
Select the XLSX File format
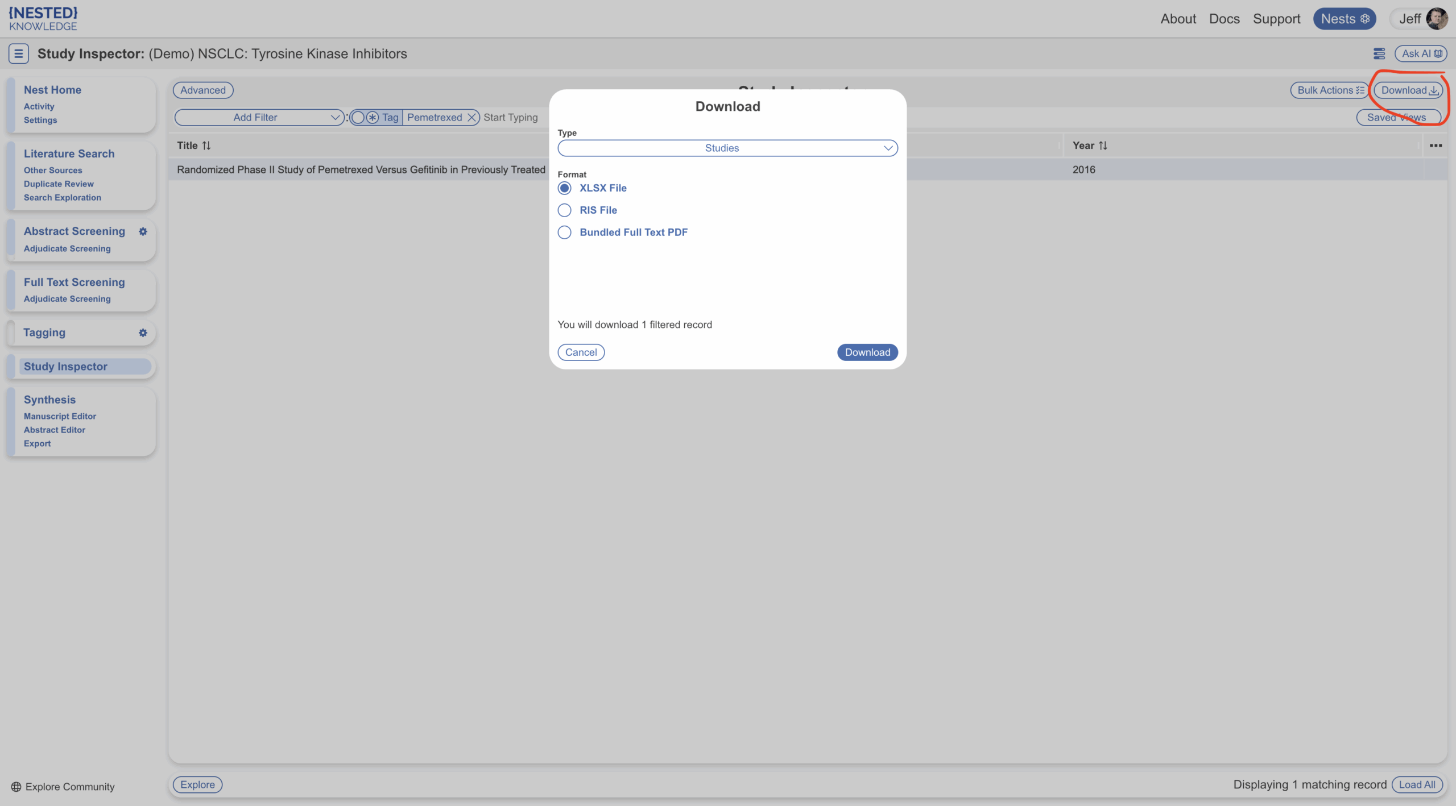click(x=564, y=188)
